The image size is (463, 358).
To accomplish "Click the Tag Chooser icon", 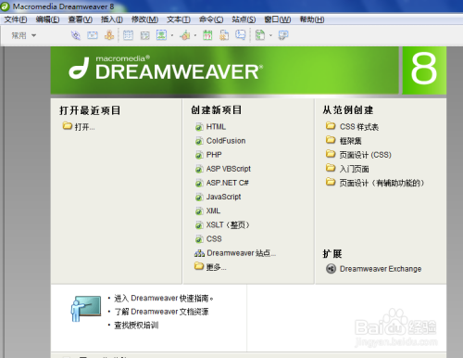I will click(x=283, y=35).
